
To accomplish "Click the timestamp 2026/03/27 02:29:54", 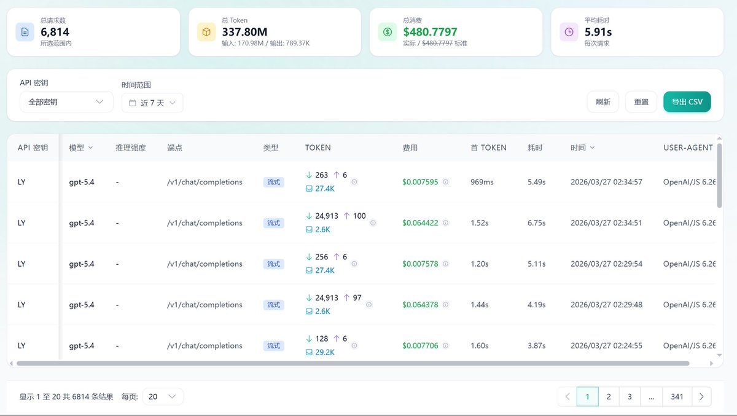I will click(606, 264).
